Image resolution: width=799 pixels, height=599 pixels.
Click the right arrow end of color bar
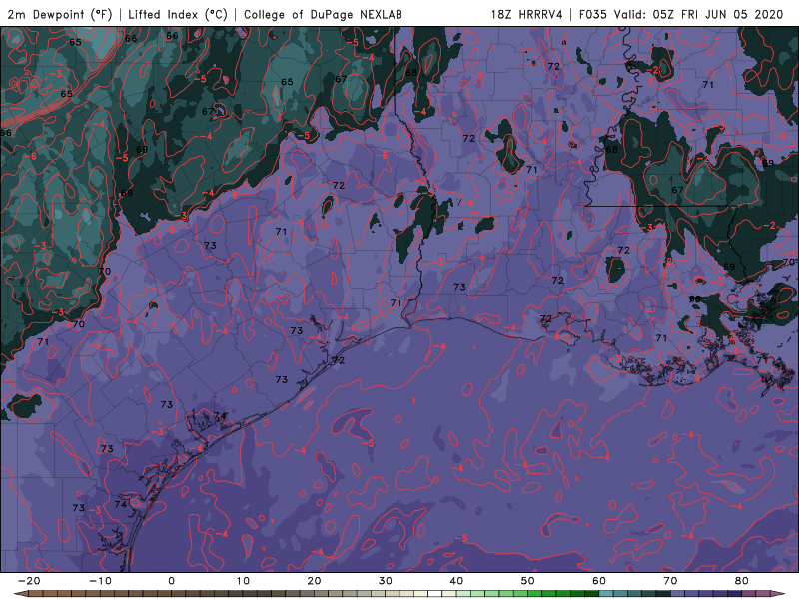click(778, 594)
